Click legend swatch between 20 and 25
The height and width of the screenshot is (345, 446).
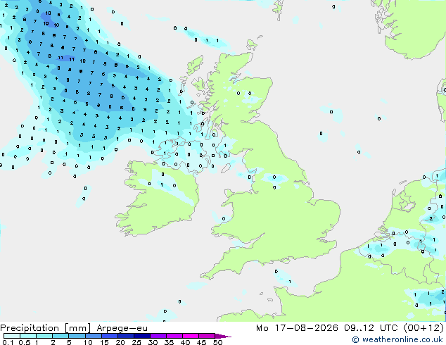pos(125,336)
